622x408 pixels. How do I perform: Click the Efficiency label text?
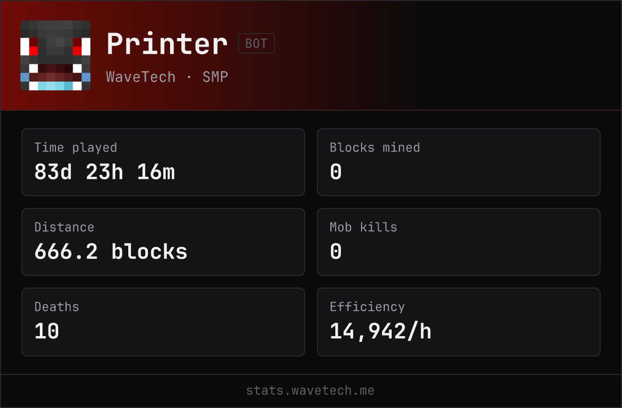[x=367, y=307]
